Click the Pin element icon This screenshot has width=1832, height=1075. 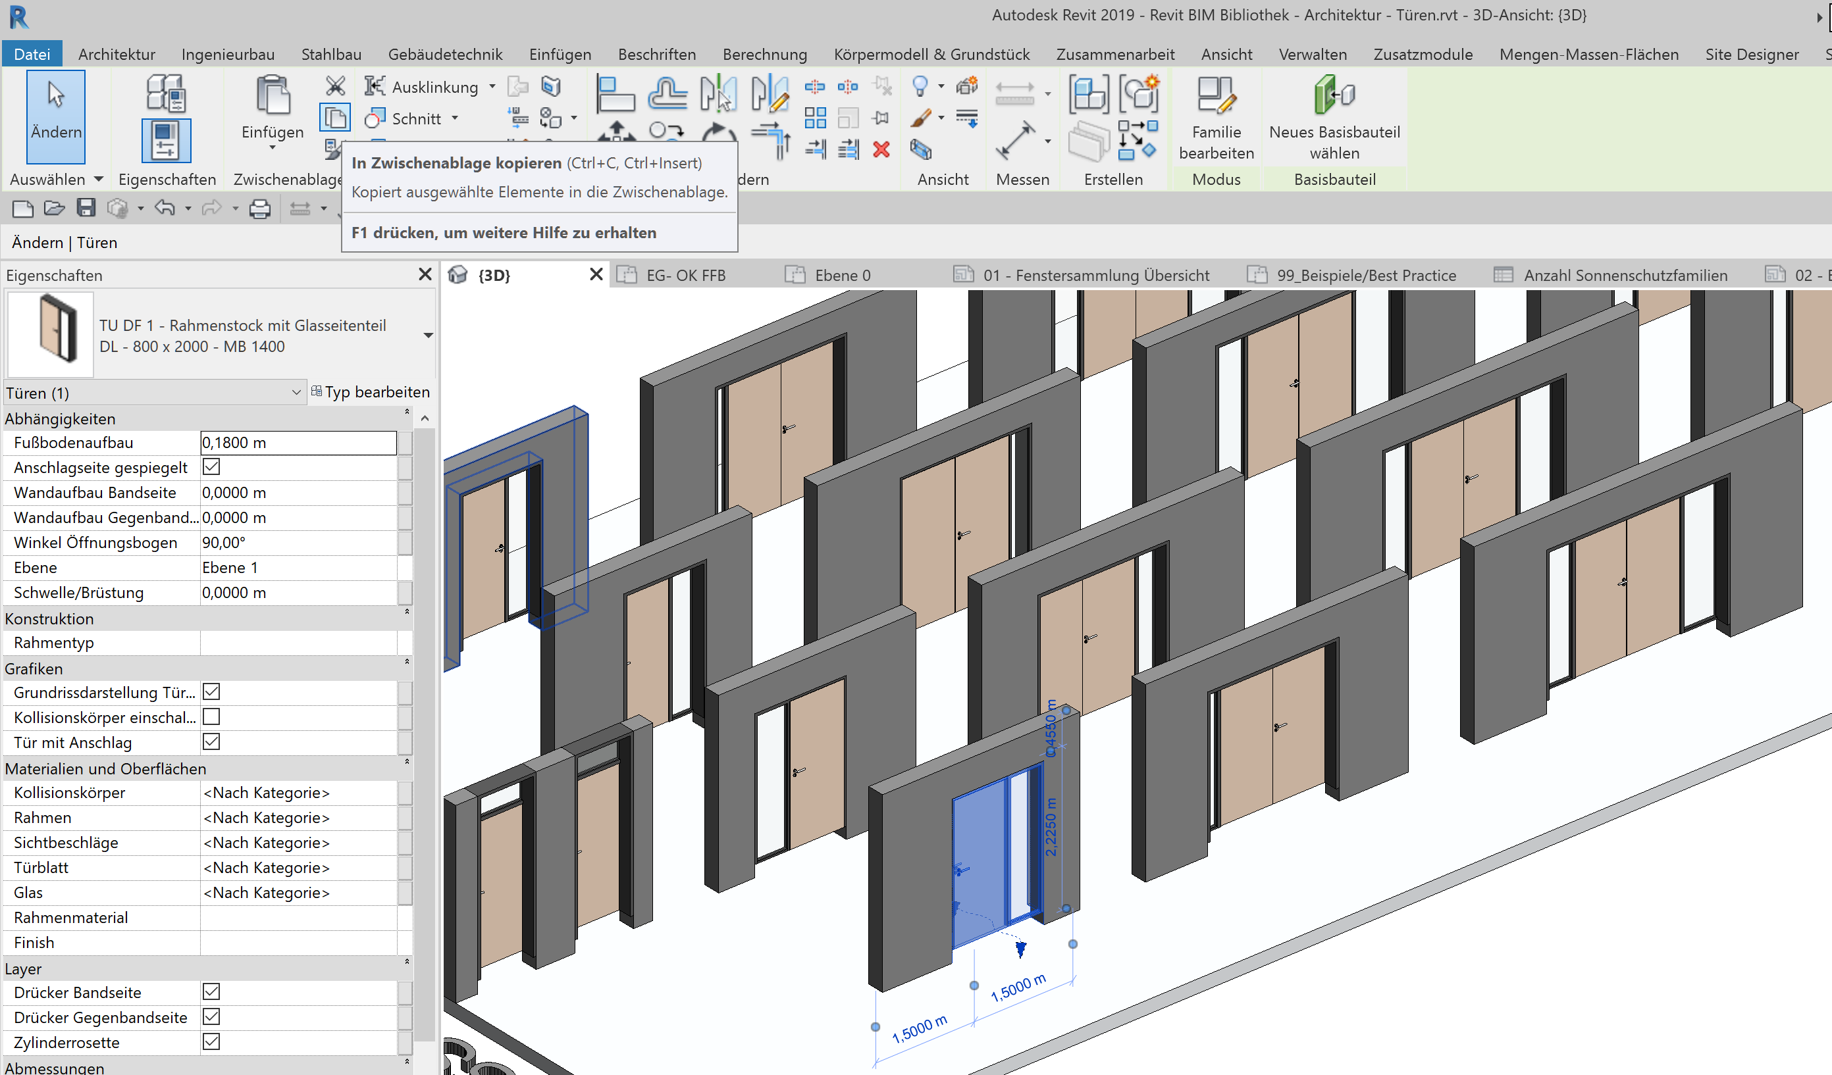click(x=881, y=118)
